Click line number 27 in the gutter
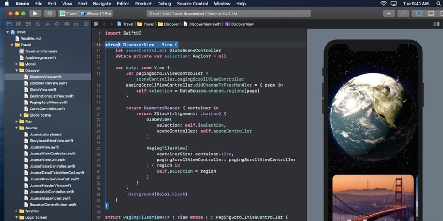 tap(99, 149)
